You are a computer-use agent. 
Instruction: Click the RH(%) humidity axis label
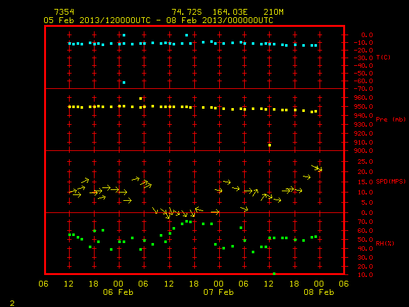385,244
